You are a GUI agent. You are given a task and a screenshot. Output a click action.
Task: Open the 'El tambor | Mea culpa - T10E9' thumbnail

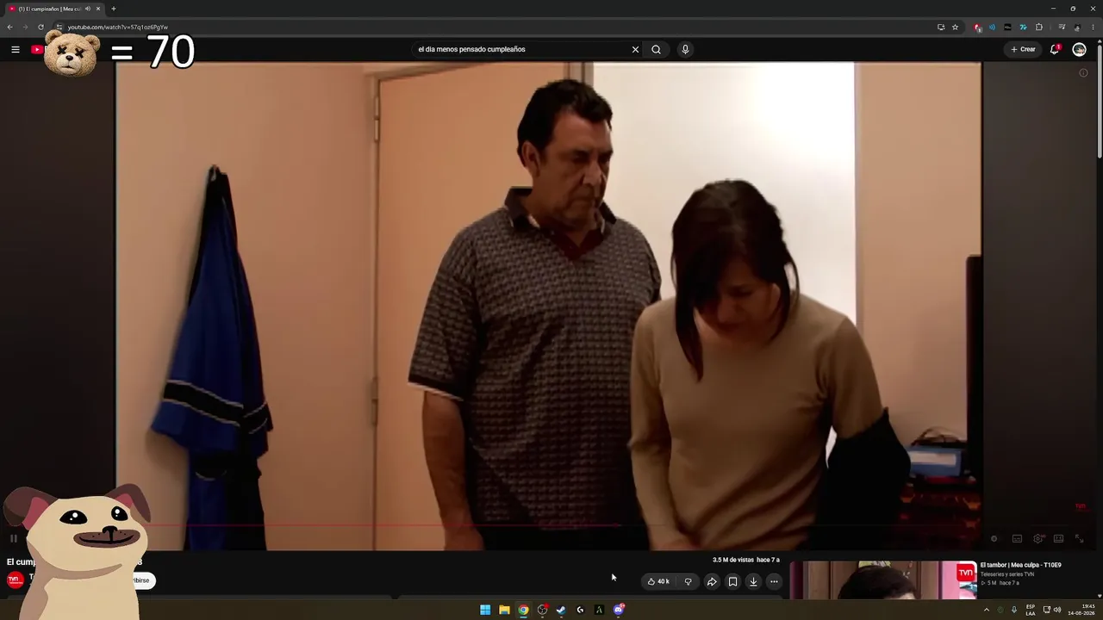(883, 580)
